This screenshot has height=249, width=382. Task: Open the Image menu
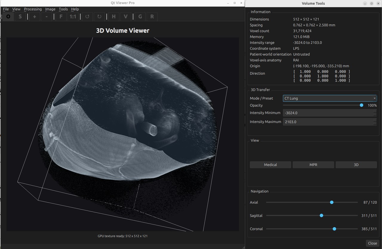coord(50,9)
